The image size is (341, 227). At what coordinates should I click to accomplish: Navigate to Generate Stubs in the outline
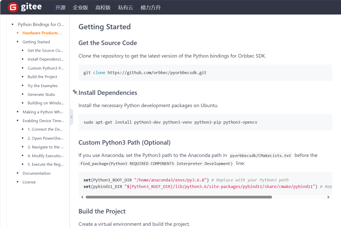[x=41, y=95]
